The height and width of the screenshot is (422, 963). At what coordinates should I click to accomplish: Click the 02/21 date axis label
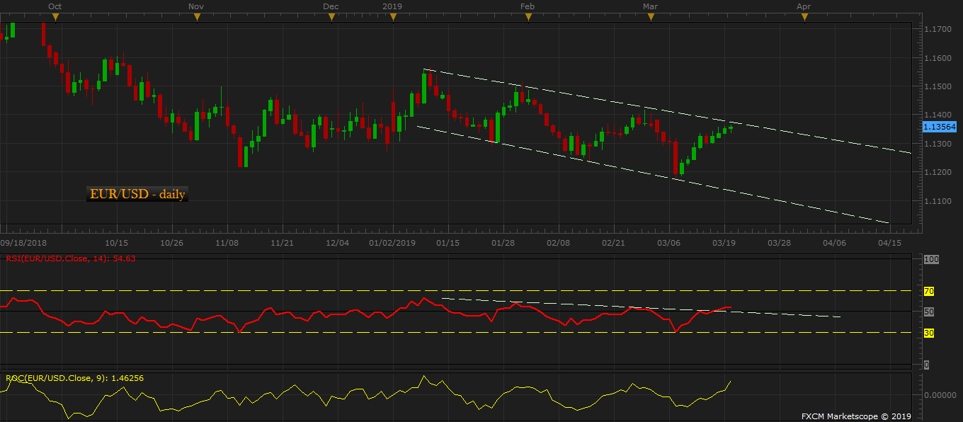pyautogui.click(x=613, y=242)
